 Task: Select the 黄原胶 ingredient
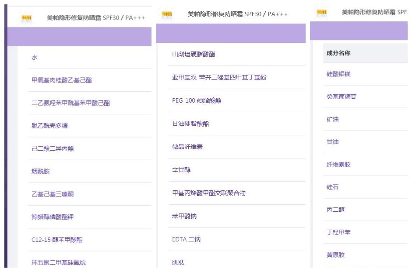(335, 255)
